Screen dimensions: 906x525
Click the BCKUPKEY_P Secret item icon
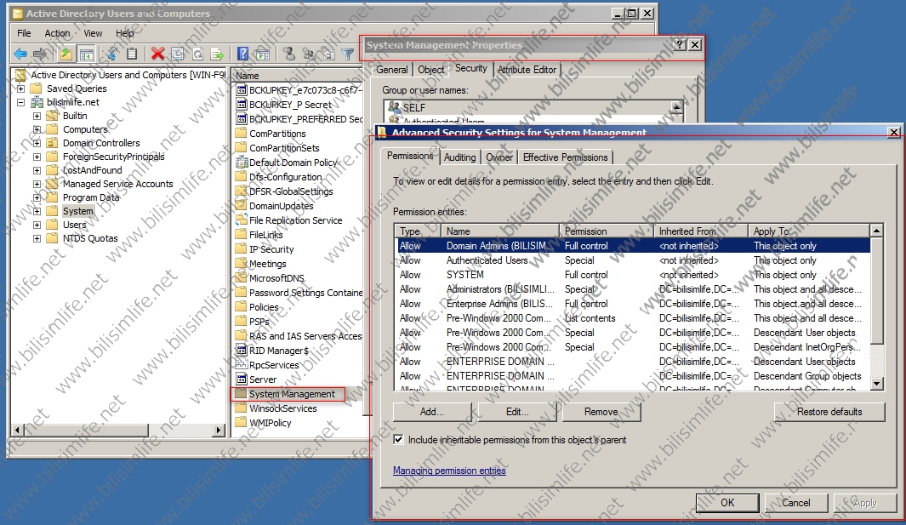242,105
